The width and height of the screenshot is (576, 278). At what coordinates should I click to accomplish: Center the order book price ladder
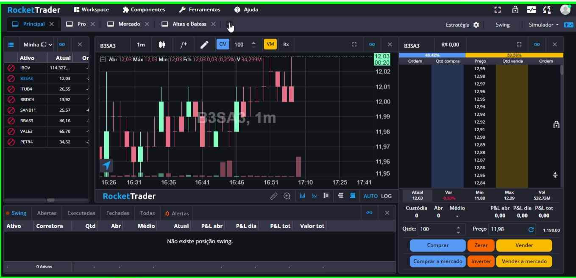(x=555, y=175)
